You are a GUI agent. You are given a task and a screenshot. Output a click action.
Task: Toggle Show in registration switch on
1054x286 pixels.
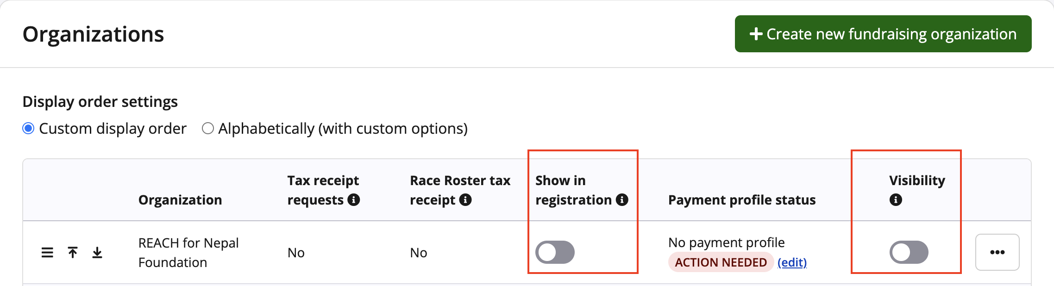tap(555, 252)
